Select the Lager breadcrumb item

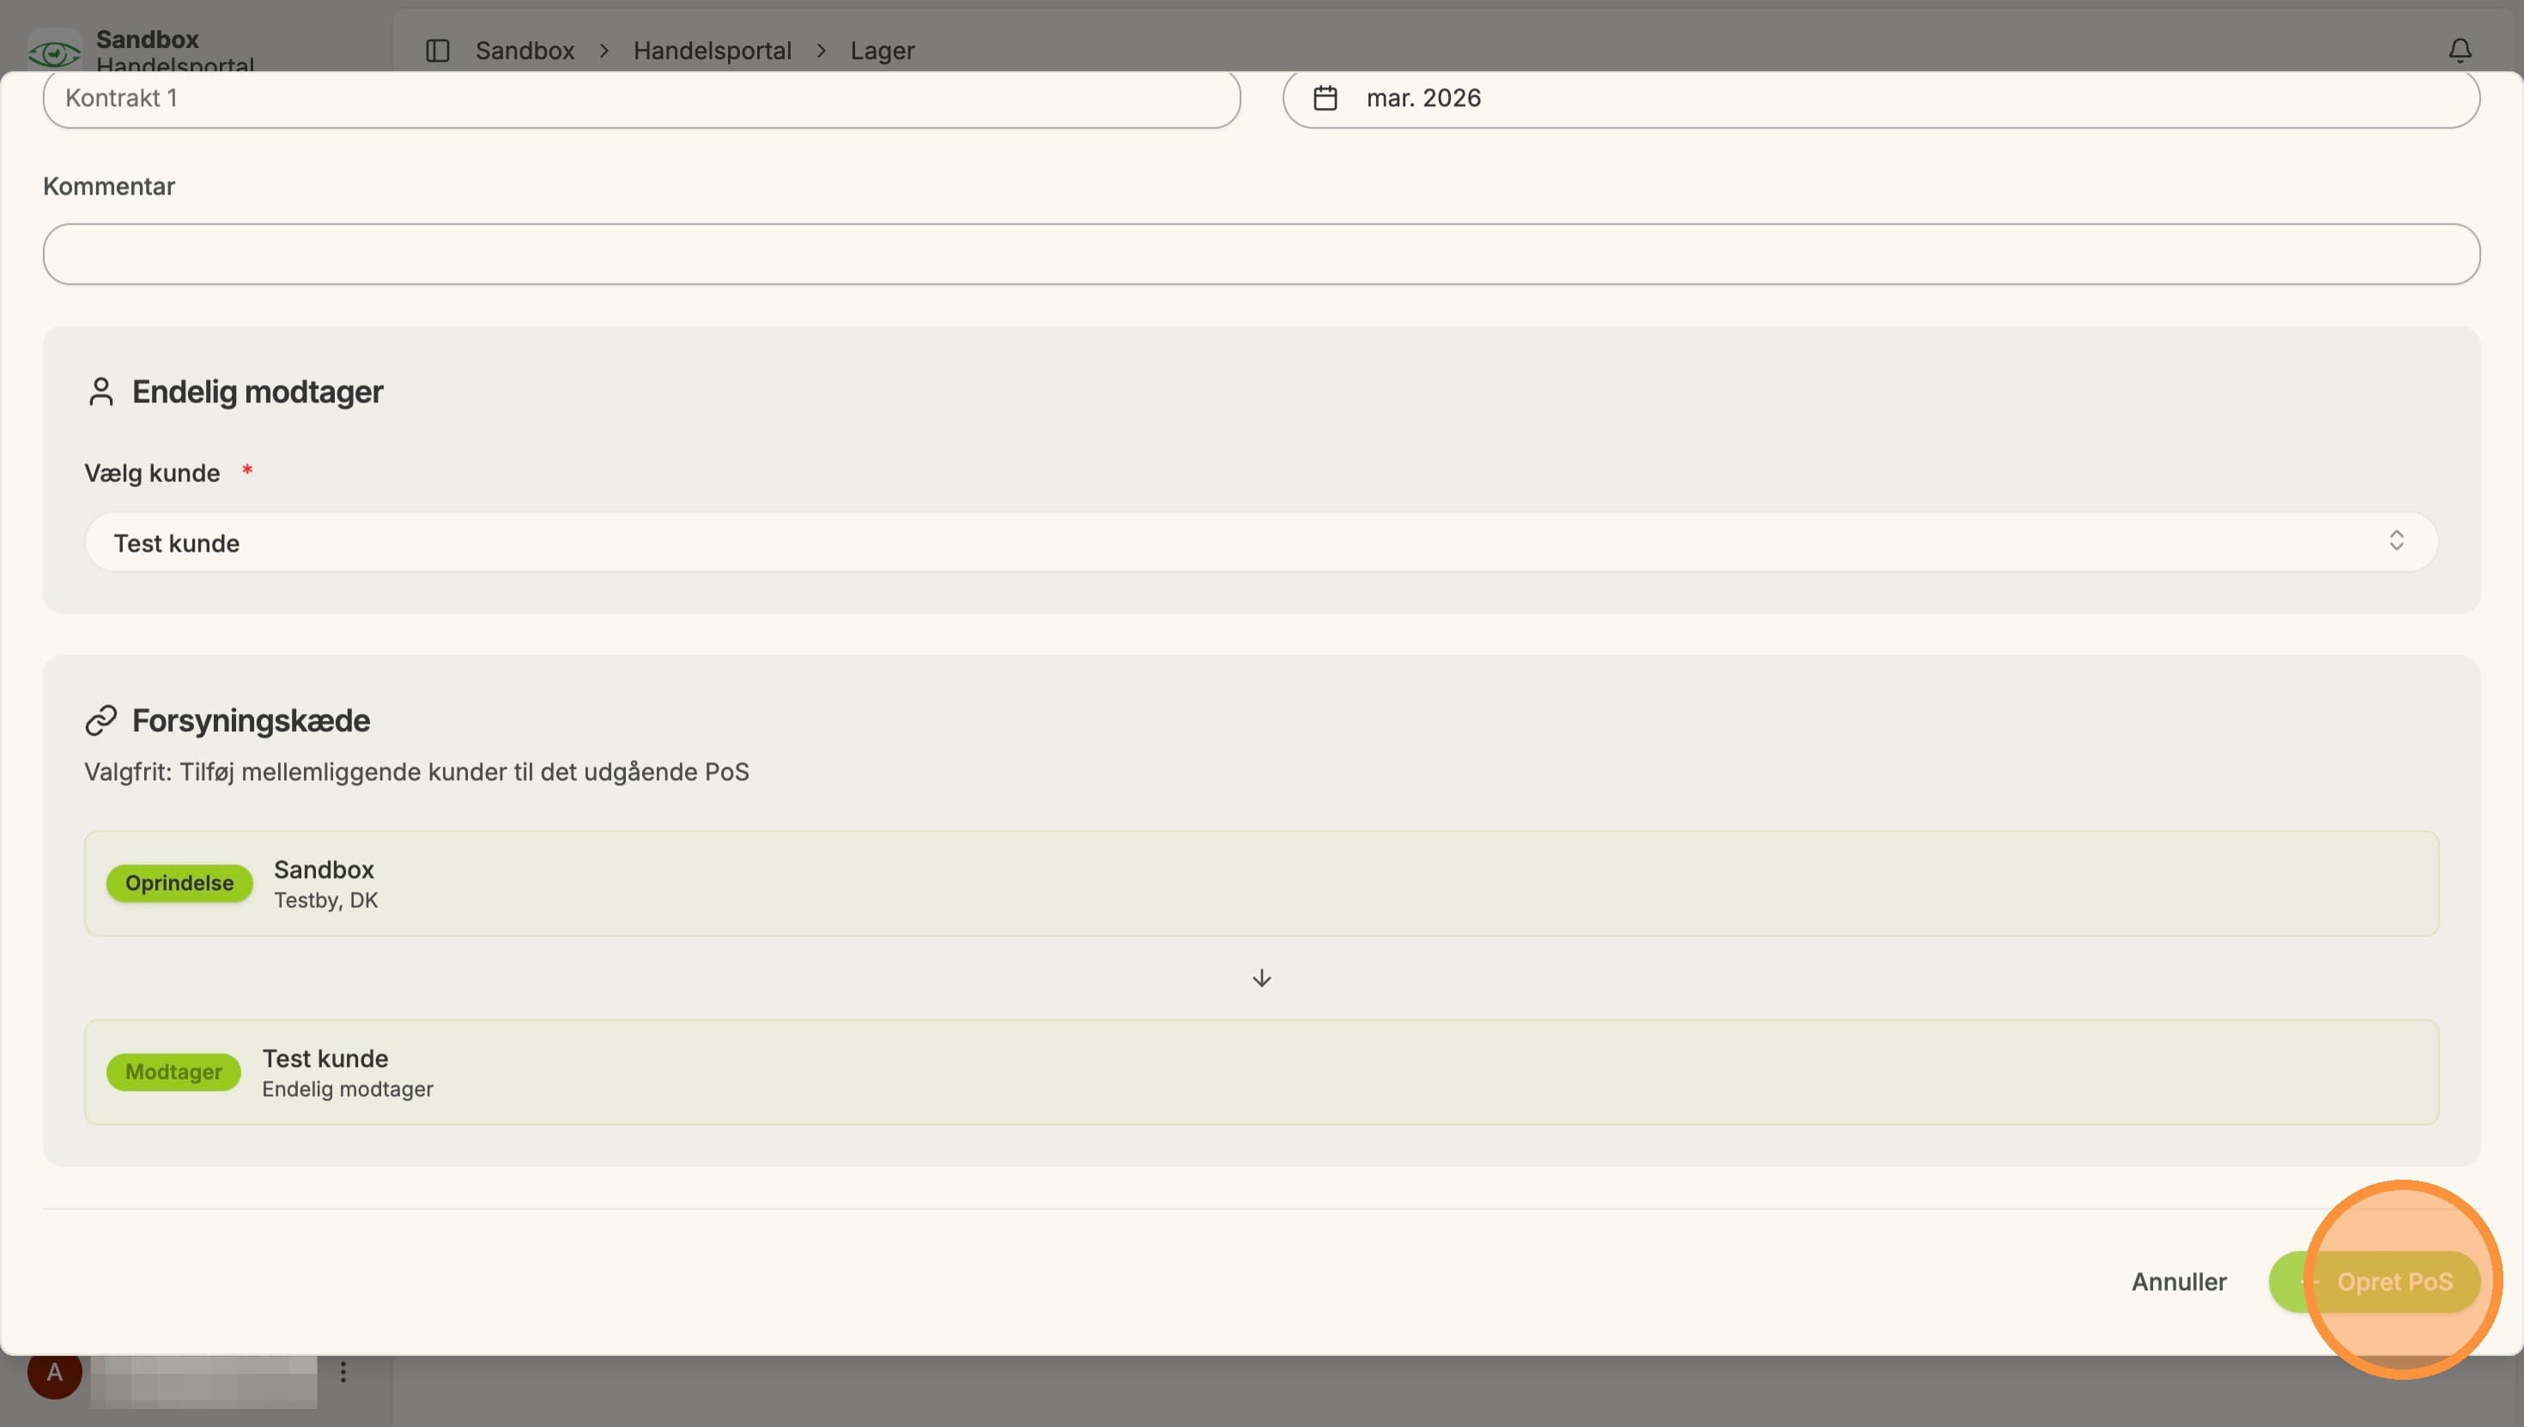[882, 50]
